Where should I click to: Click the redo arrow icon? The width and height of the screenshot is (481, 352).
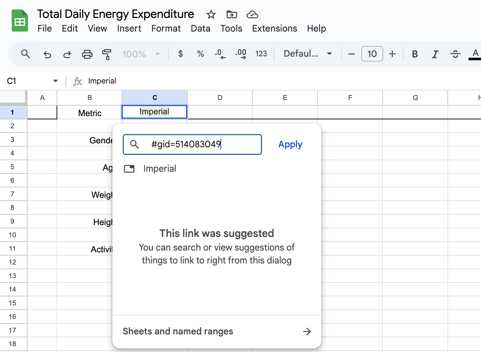coord(67,54)
